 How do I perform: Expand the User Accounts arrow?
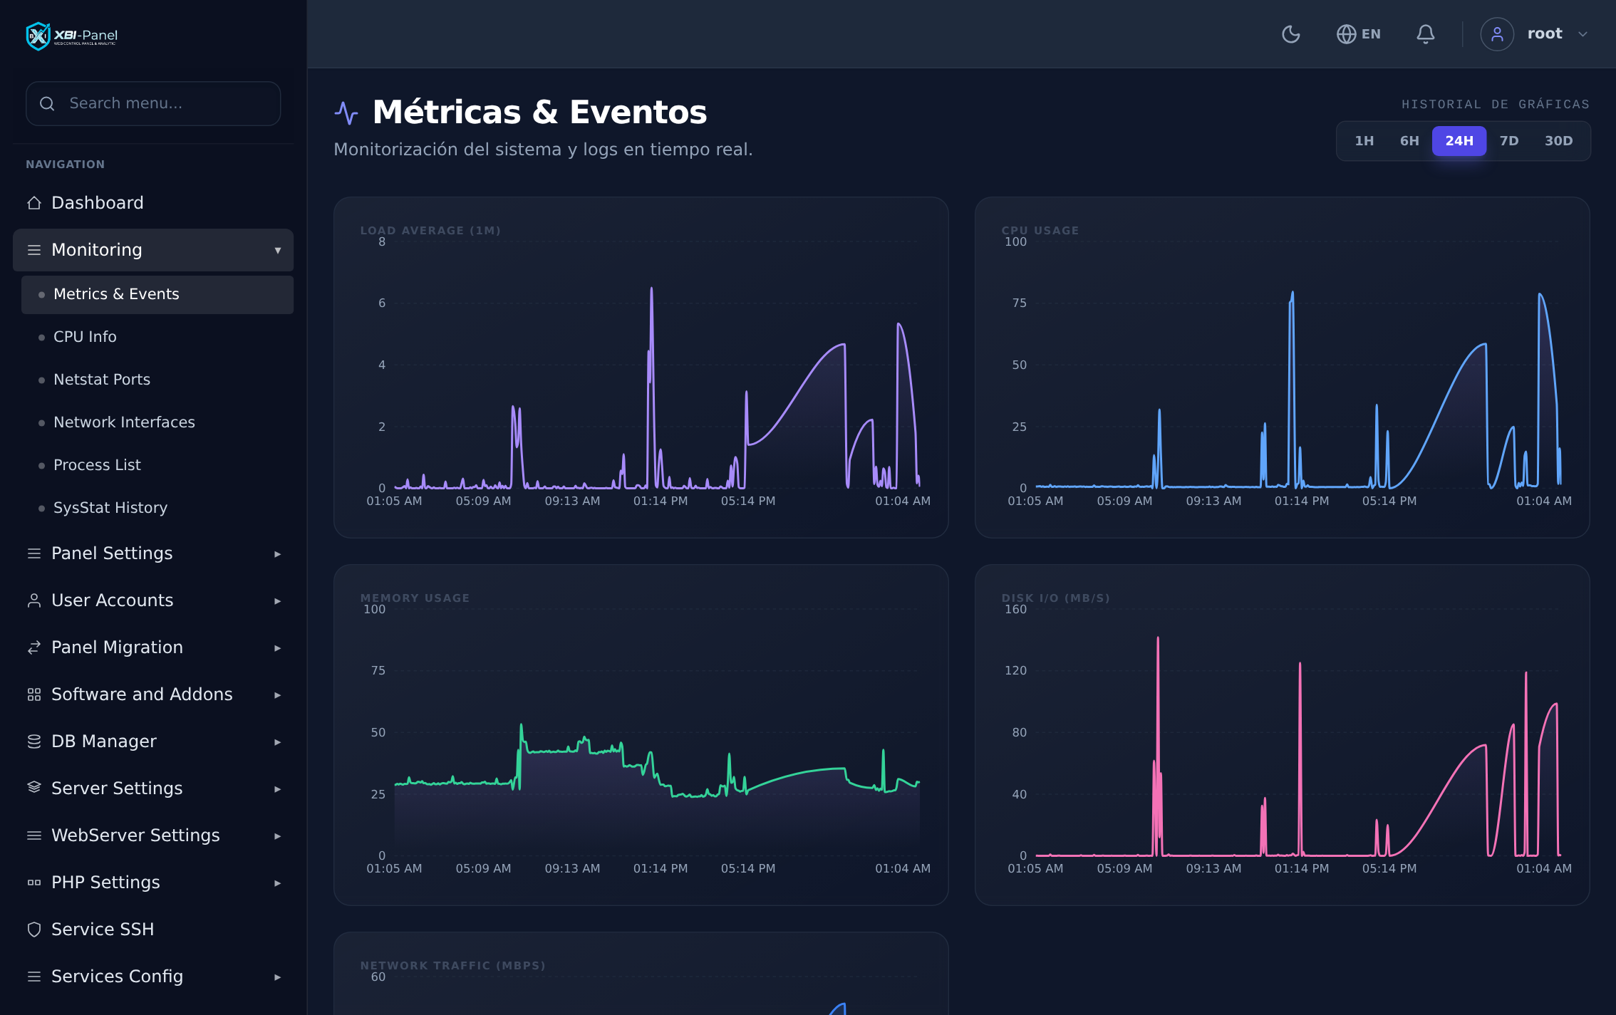point(277,601)
